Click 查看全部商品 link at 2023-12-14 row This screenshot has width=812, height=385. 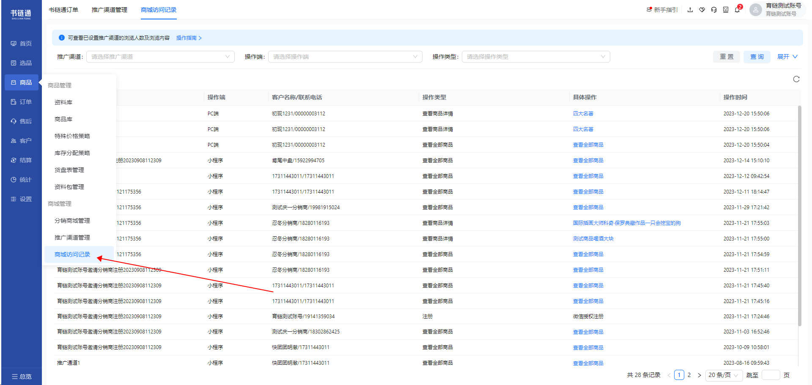click(588, 161)
